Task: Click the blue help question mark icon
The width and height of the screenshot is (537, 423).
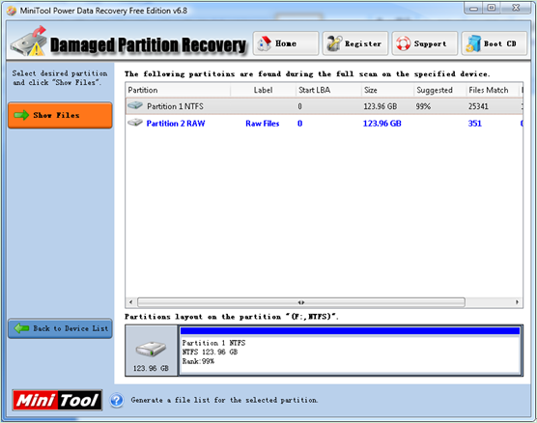Action: [117, 400]
